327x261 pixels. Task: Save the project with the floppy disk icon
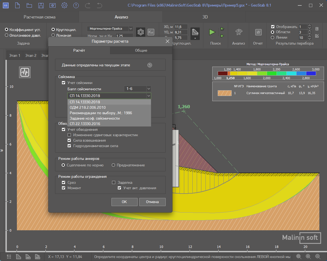pyautogui.click(x=41, y=5)
